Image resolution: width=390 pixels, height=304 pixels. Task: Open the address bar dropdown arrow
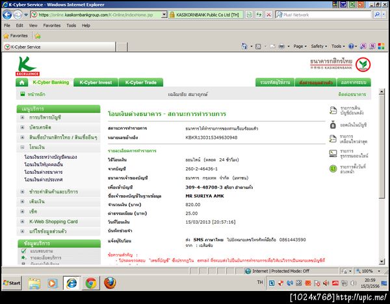[x=164, y=15]
